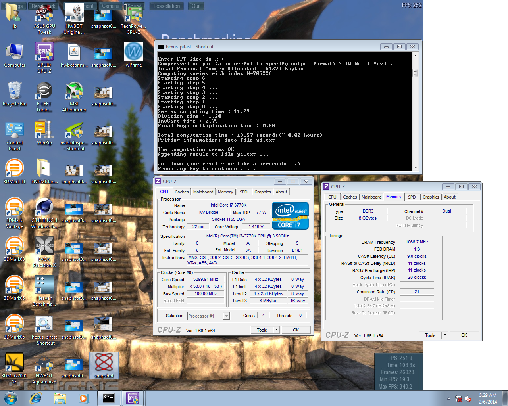Image resolution: width=508 pixels, height=406 pixels.
Task: Click Tools button in CPU-Z memory window
Action: 430,335
